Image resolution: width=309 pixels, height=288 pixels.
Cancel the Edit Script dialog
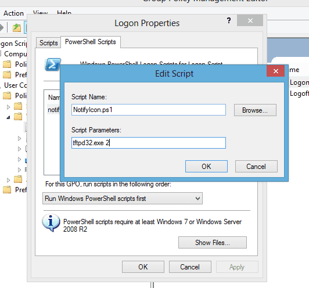pos(256,166)
